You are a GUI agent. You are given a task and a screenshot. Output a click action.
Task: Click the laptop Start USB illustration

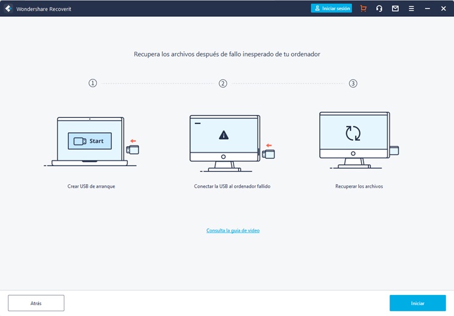(91, 141)
